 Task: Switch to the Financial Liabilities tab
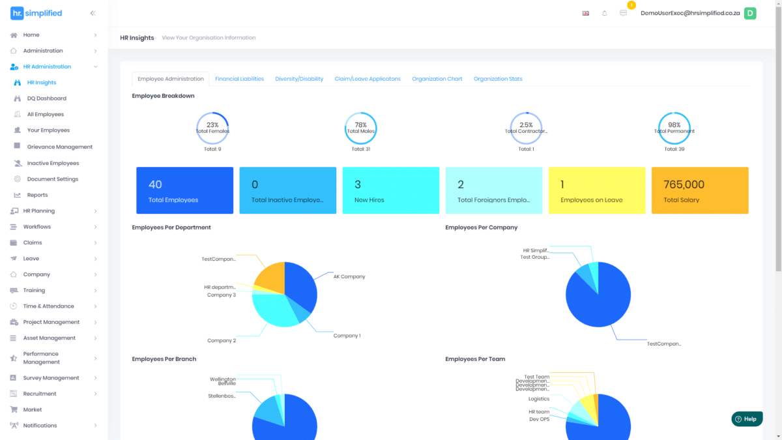pyautogui.click(x=240, y=79)
